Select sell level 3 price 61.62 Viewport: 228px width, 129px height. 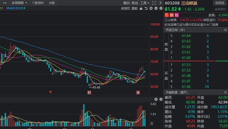[186, 47]
